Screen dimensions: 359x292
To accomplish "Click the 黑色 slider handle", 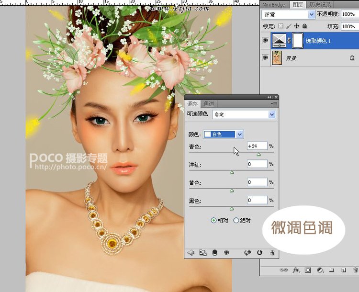I will [232, 209].
